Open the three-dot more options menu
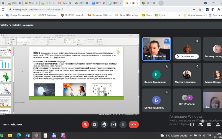Viewport: 222px width, 139px height. click(123, 125)
